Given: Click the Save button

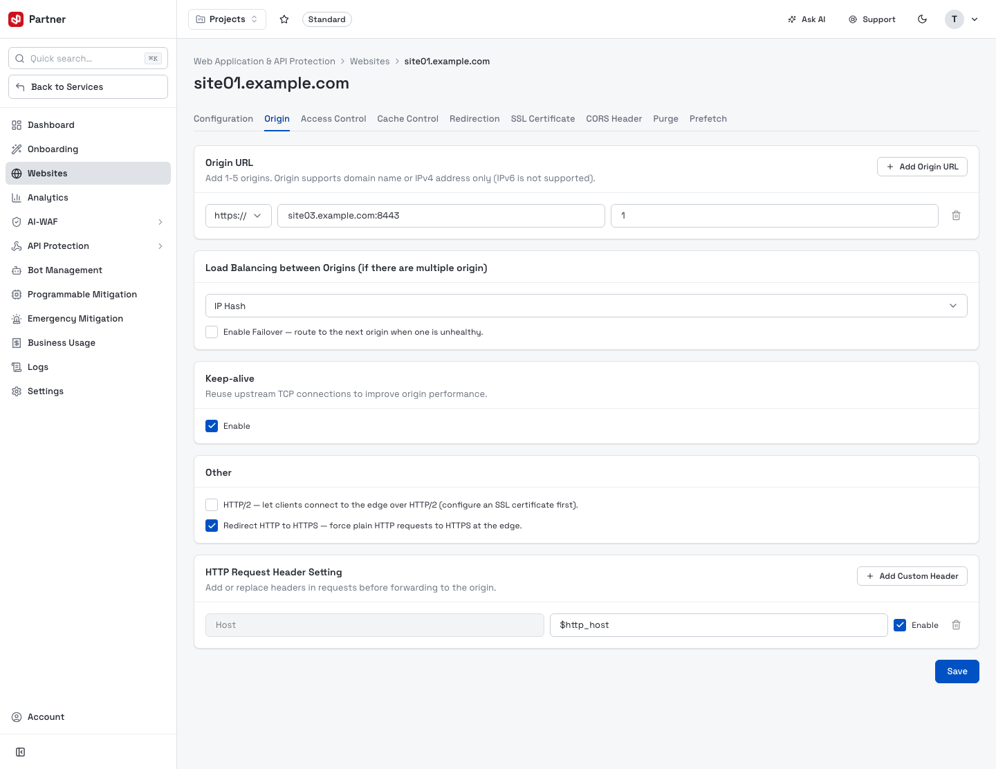Looking at the screenshot, I should point(957,671).
